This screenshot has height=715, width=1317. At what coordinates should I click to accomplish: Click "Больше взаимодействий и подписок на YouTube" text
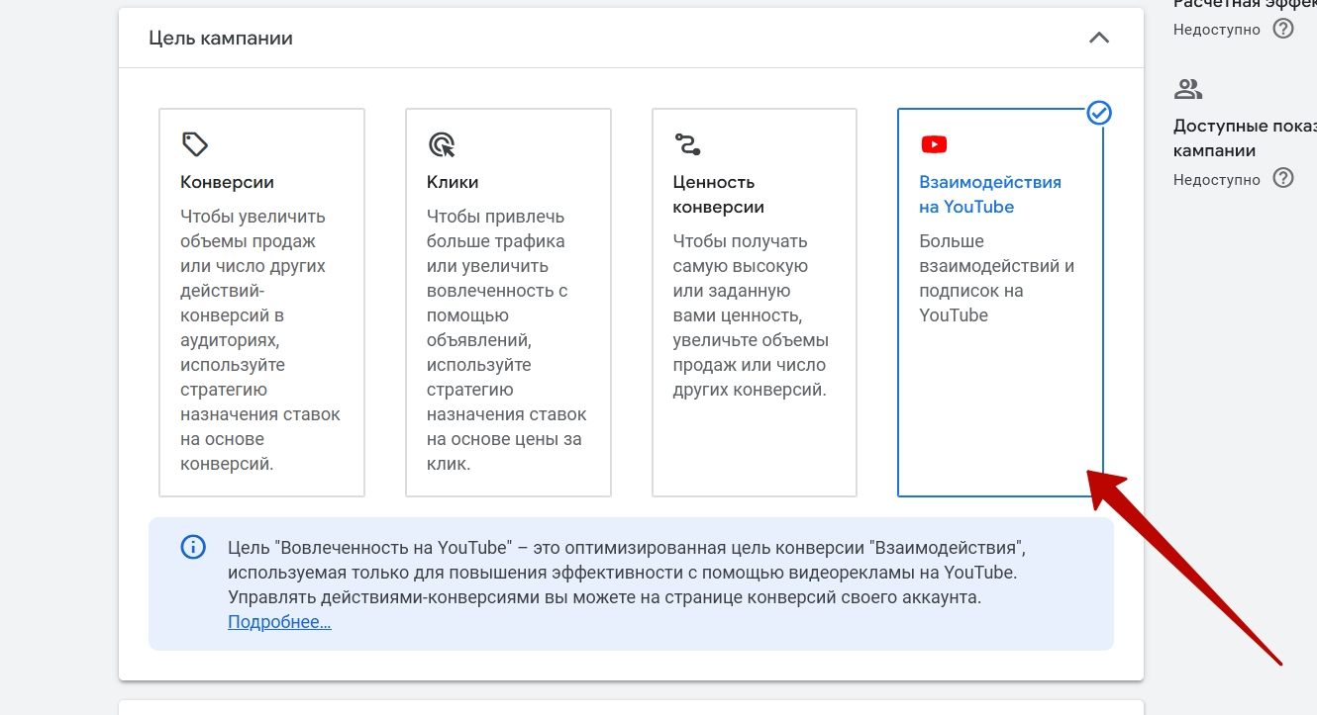(x=996, y=279)
